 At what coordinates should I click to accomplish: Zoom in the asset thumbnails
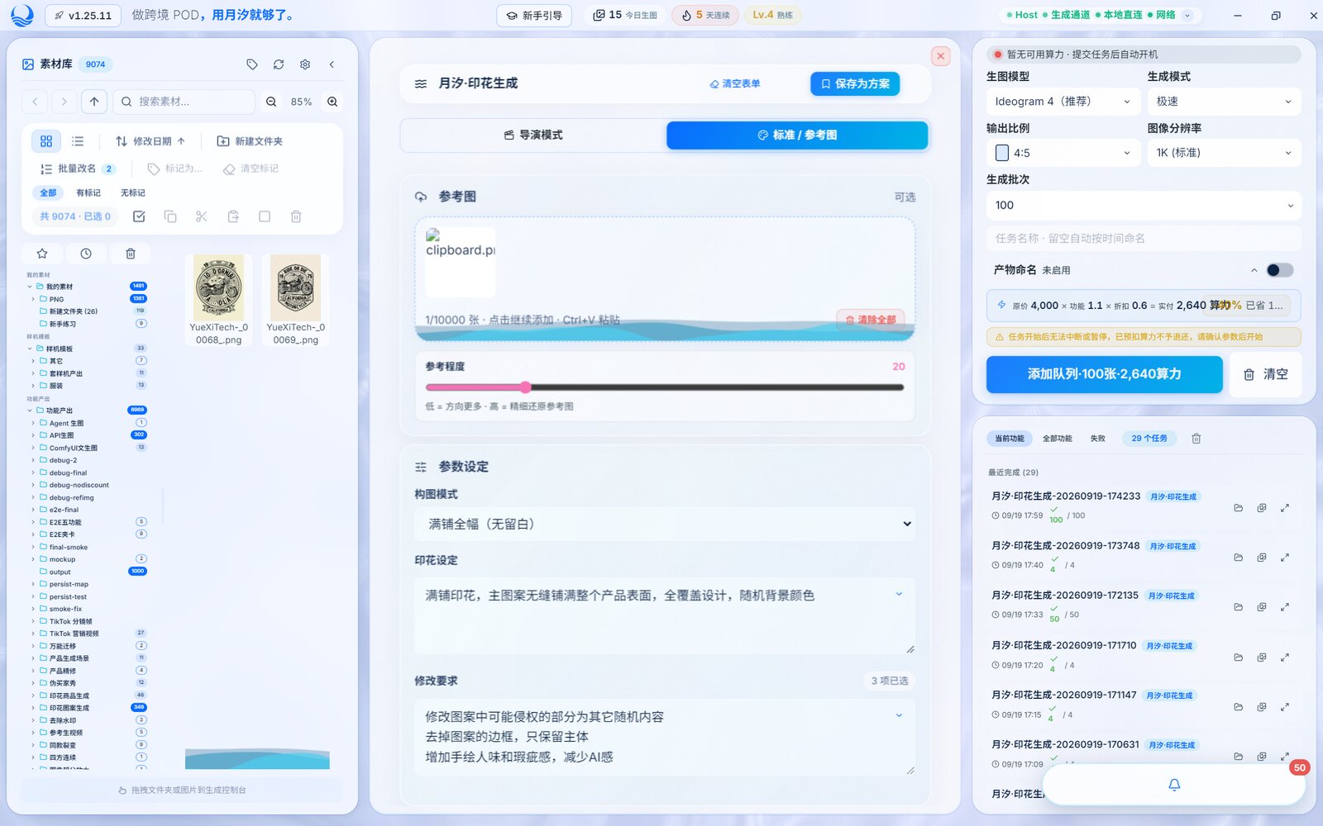[x=332, y=102]
